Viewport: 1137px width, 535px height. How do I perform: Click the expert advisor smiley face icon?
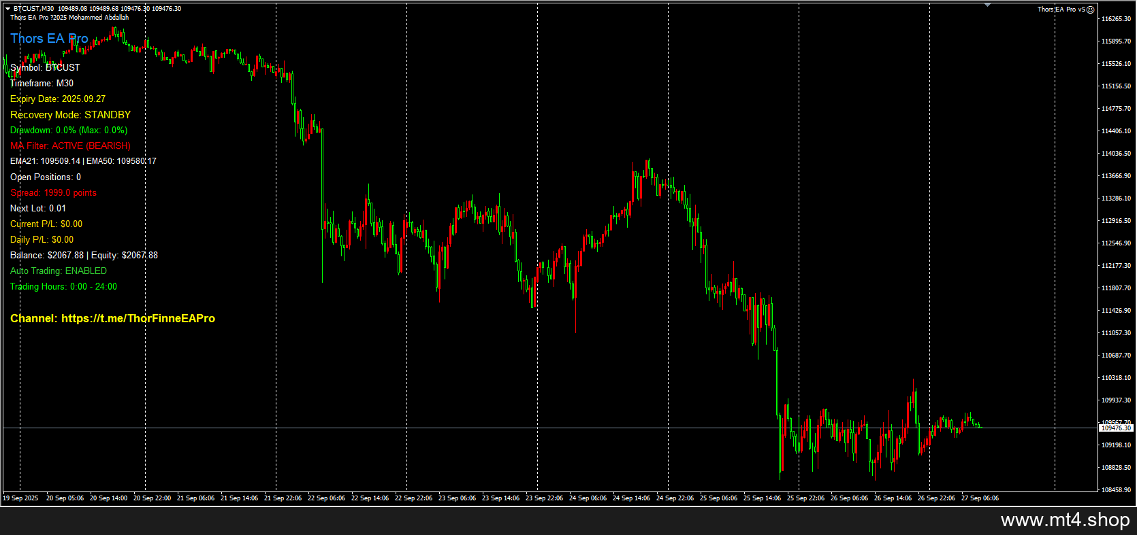(x=1090, y=10)
